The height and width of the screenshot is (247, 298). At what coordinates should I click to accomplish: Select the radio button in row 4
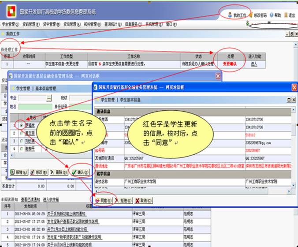click(21, 149)
